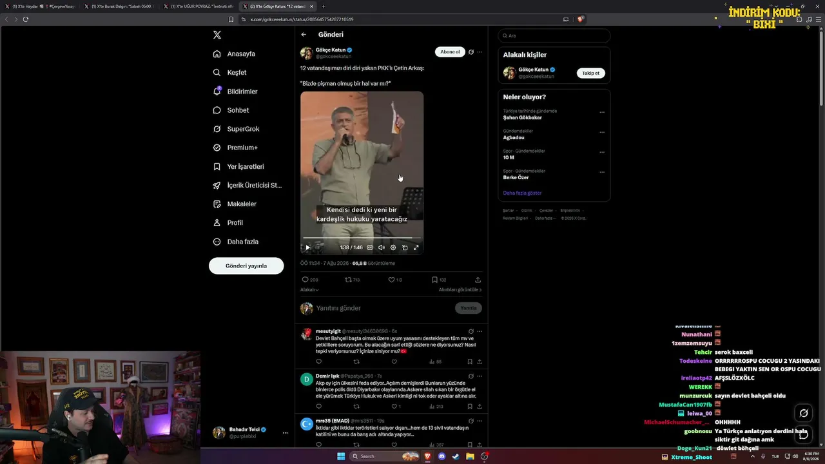
Task: Switch to X'te UĞUR POYRAZ browser tab
Action: tap(199, 6)
